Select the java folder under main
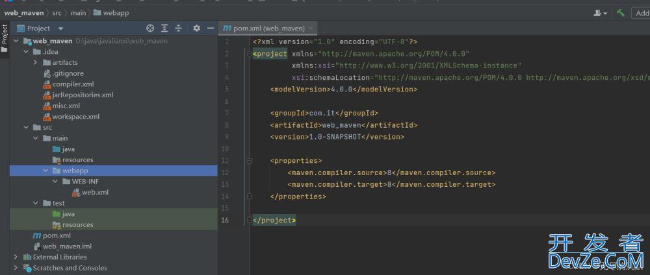This screenshot has width=650, height=275. point(64,149)
